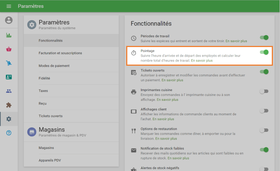Click the Fonctionnalités panel heading
Viewport: 280px width, 171px height.
pyautogui.click(x=151, y=24)
